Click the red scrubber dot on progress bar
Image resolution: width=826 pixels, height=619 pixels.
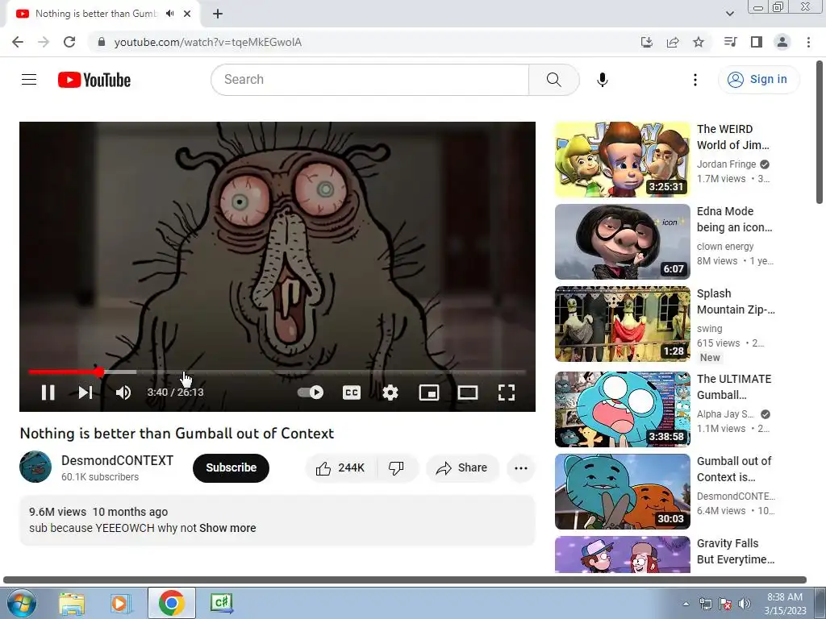[99, 372]
